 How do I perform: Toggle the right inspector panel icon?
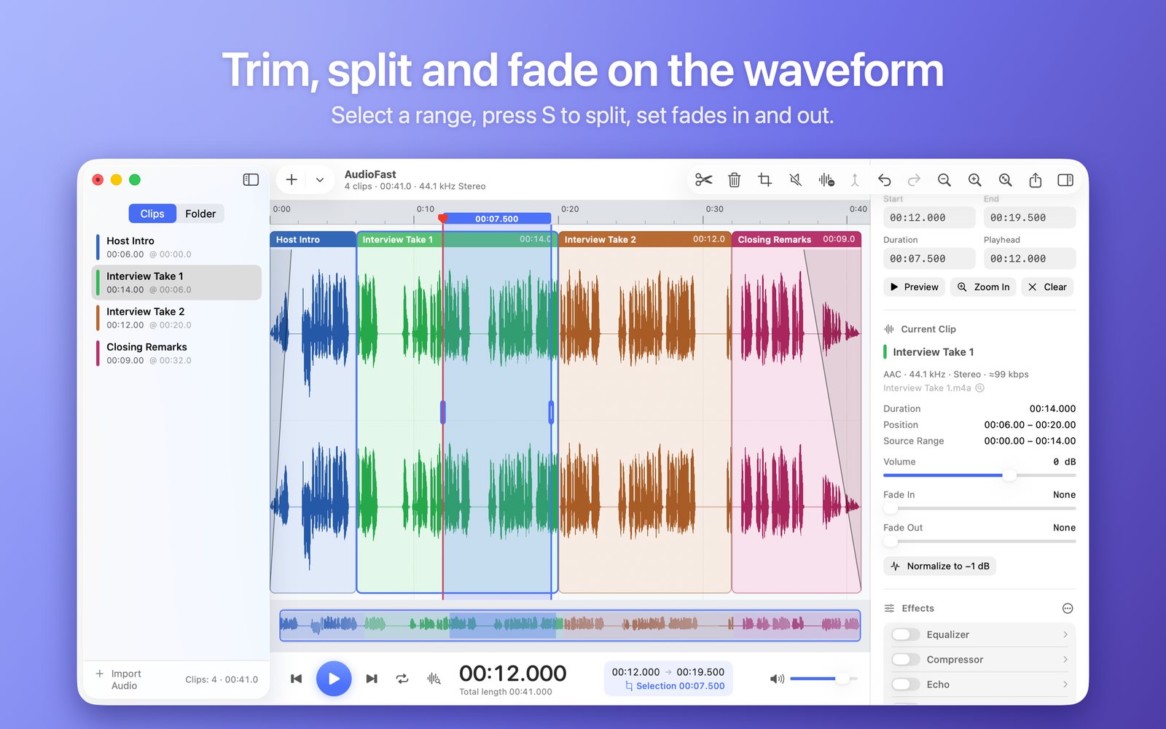pos(1065,179)
